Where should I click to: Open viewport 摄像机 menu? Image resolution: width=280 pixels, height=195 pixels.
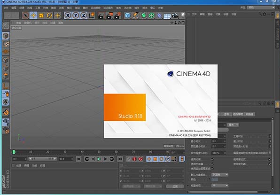point(28,23)
